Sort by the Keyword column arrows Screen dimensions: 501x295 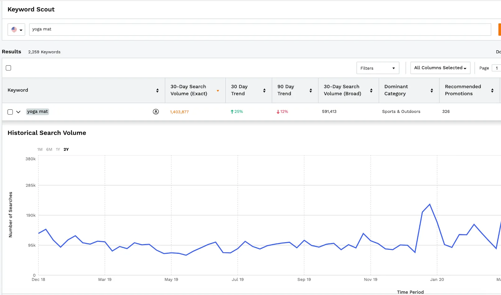click(x=158, y=90)
